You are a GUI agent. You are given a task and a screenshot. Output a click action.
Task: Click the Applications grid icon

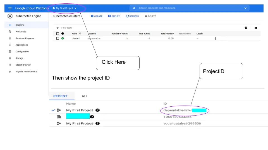(10, 45)
